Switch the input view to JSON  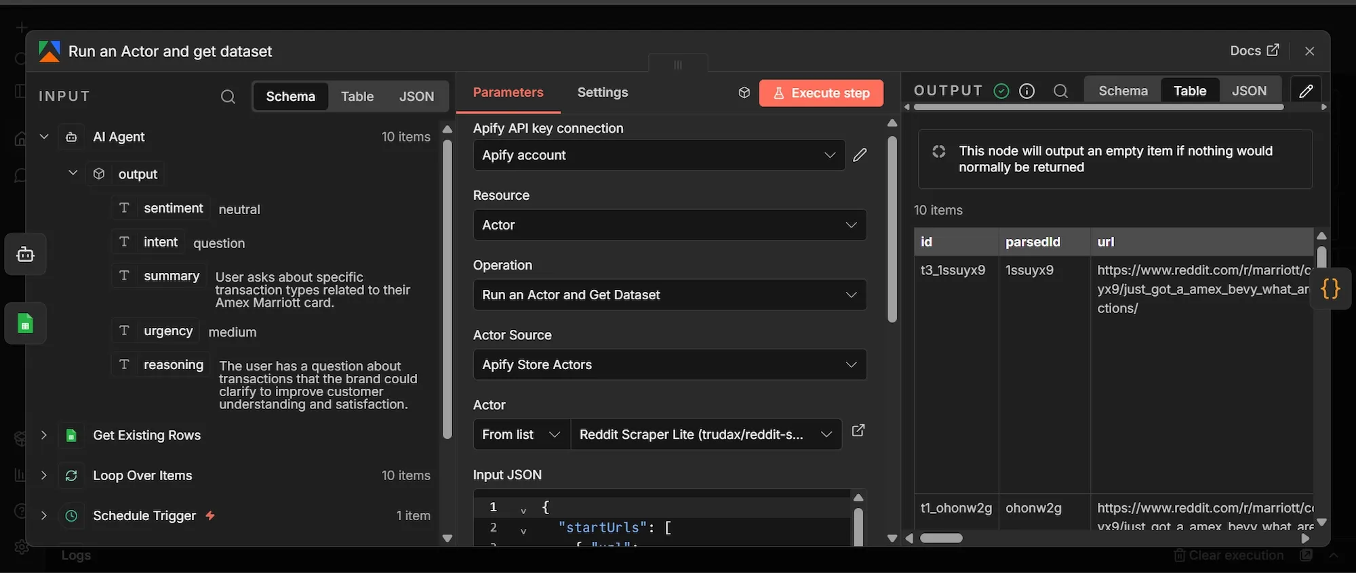[416, 97]
